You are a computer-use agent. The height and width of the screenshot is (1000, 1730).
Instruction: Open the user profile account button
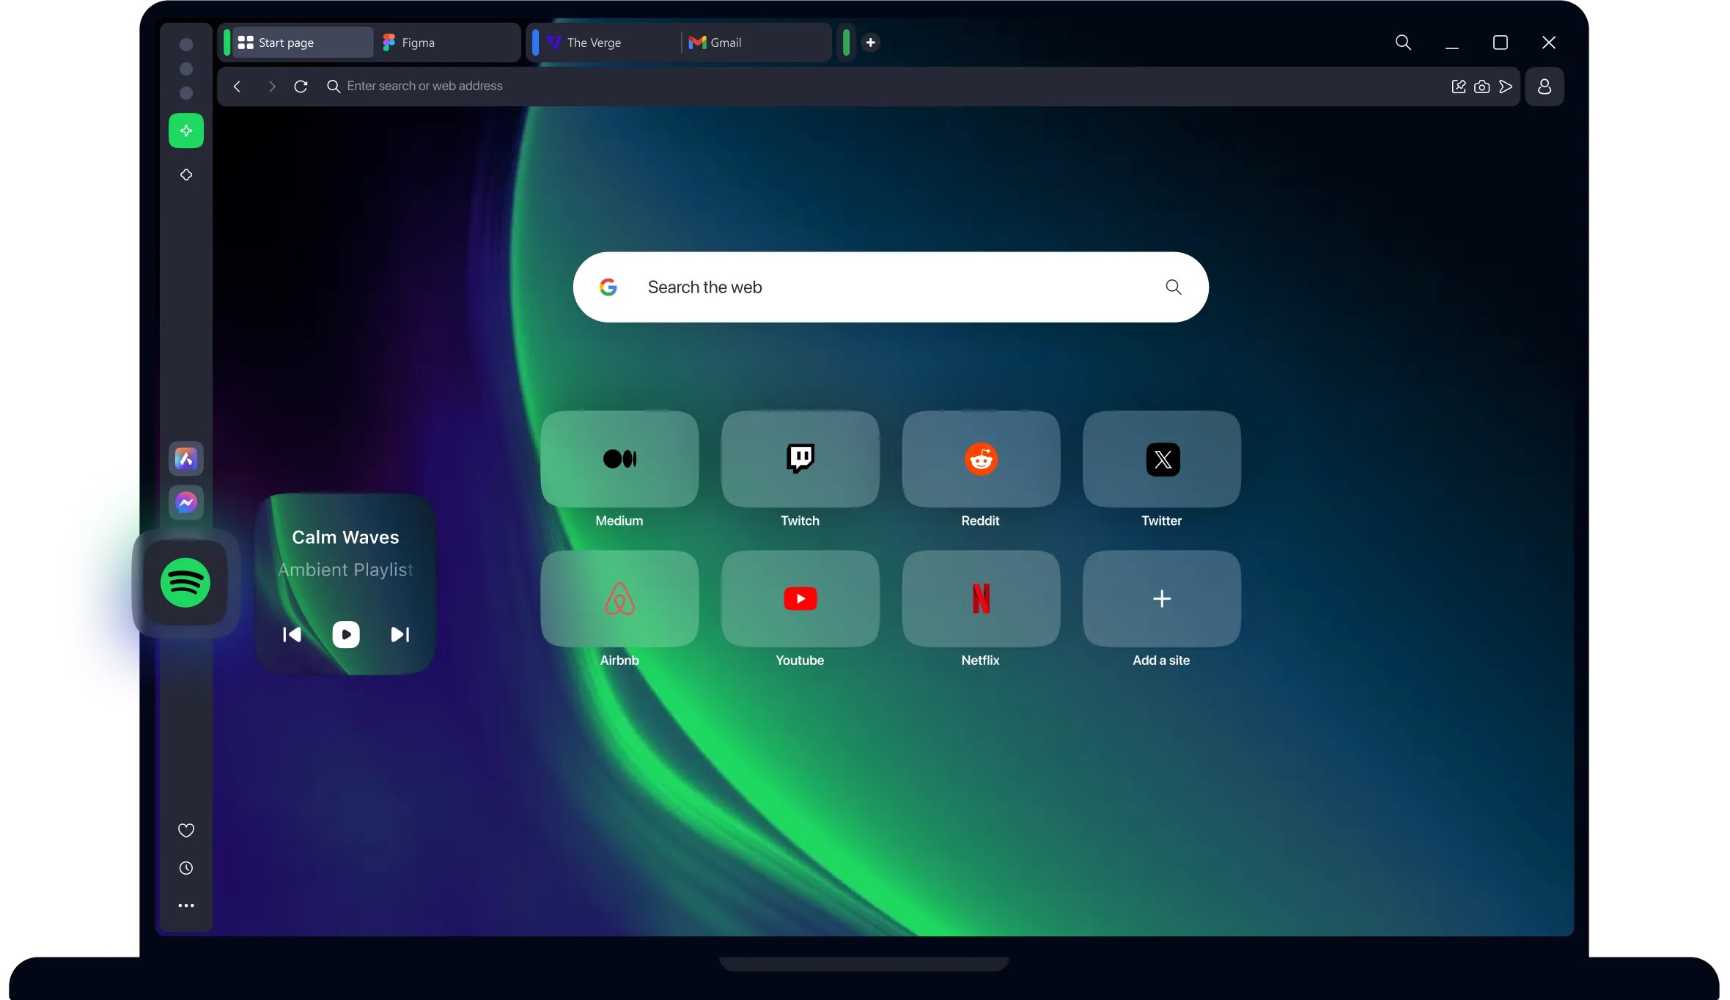(1545, 87)
